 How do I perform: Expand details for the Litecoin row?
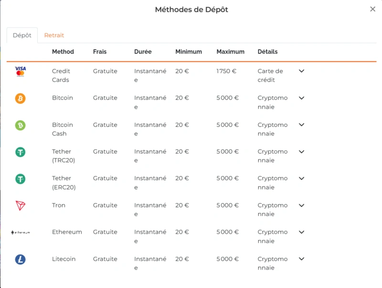click(x=301, y=259)
